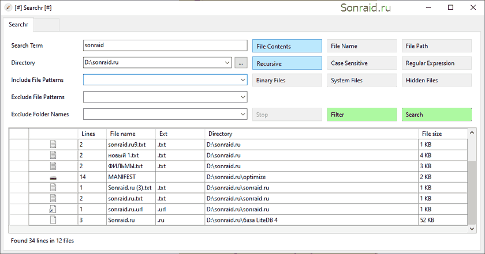Click the 4 KB file size cell
Image resolution: width=485 pixels, height=254 pixels.
click(x=443, y=156)
